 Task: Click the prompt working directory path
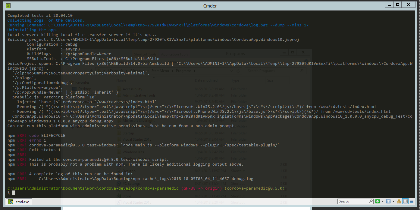tap(93, 188)
